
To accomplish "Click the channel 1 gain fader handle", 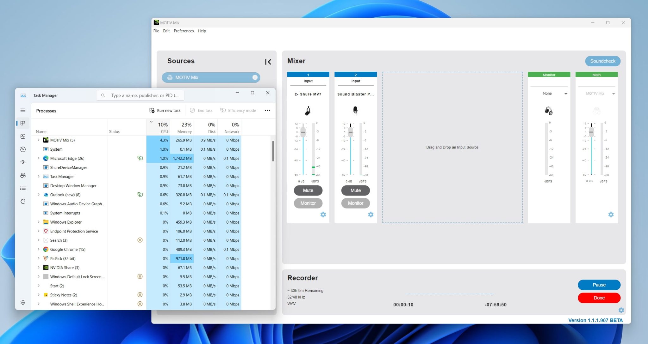I will click(x=303, y=132).
